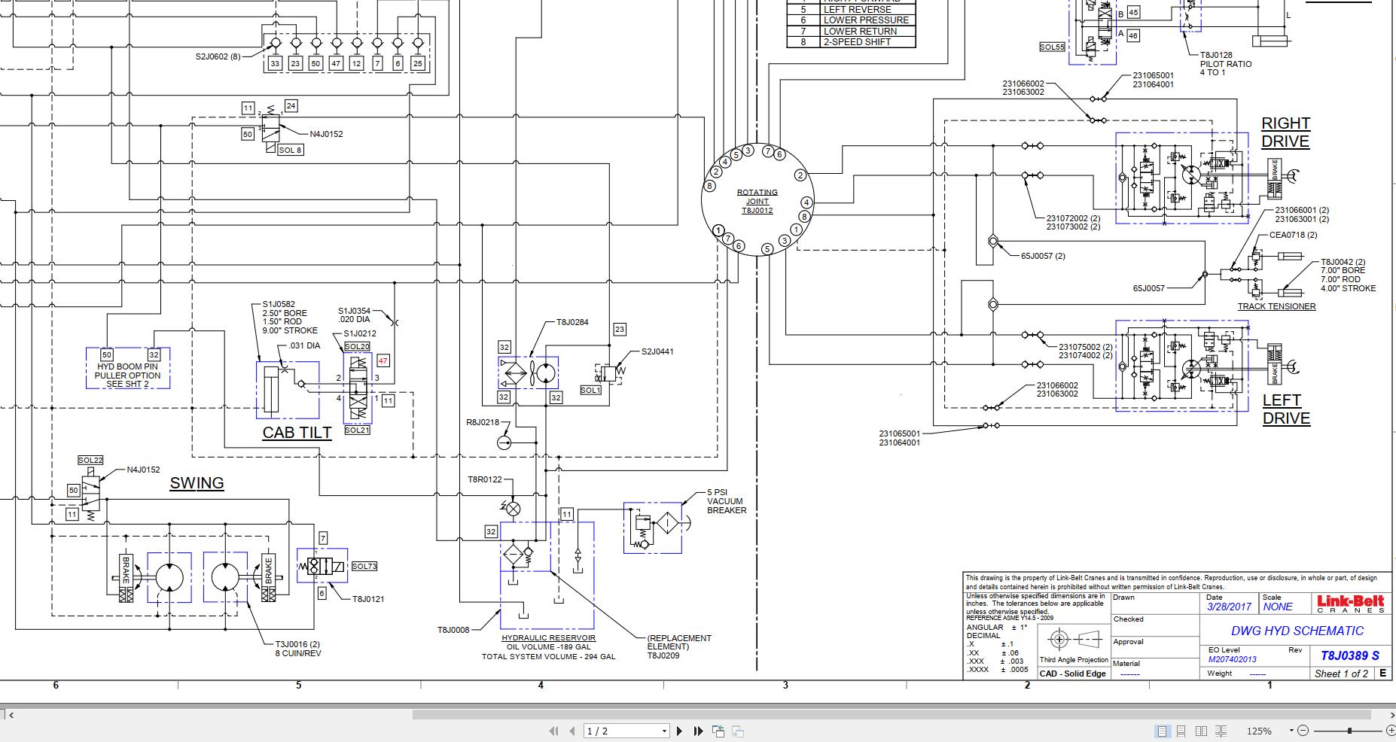1396x742 pixels.
Task: Click the previous view icon
Action: click(x=718, y=731)
